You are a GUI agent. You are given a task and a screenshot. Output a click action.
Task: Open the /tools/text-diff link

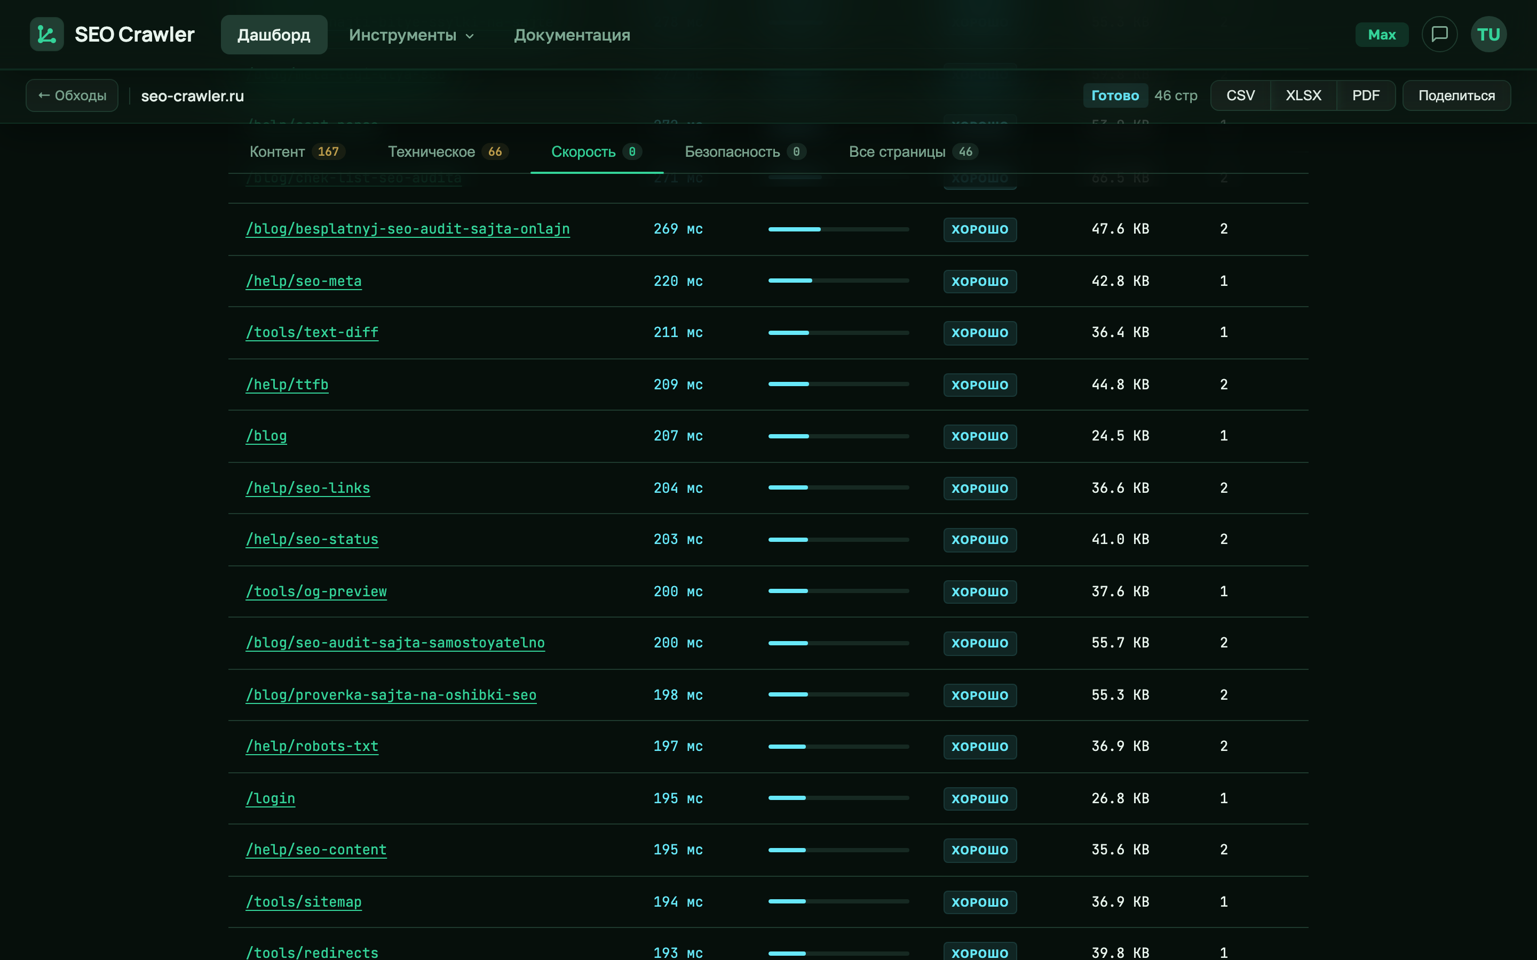[x=312, y=333]
